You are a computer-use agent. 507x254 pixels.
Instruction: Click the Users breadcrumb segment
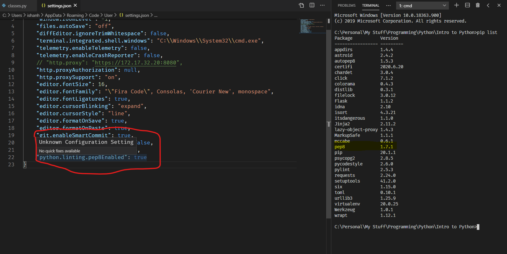pyautogui.click(x=17, y=15)
